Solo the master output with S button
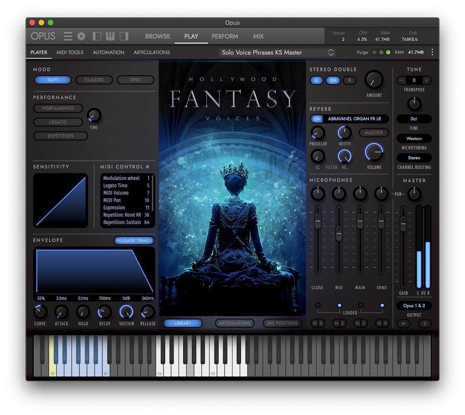The width and height of the screenshot is (465, 415). pyautogui.click(x=425, y=324)
